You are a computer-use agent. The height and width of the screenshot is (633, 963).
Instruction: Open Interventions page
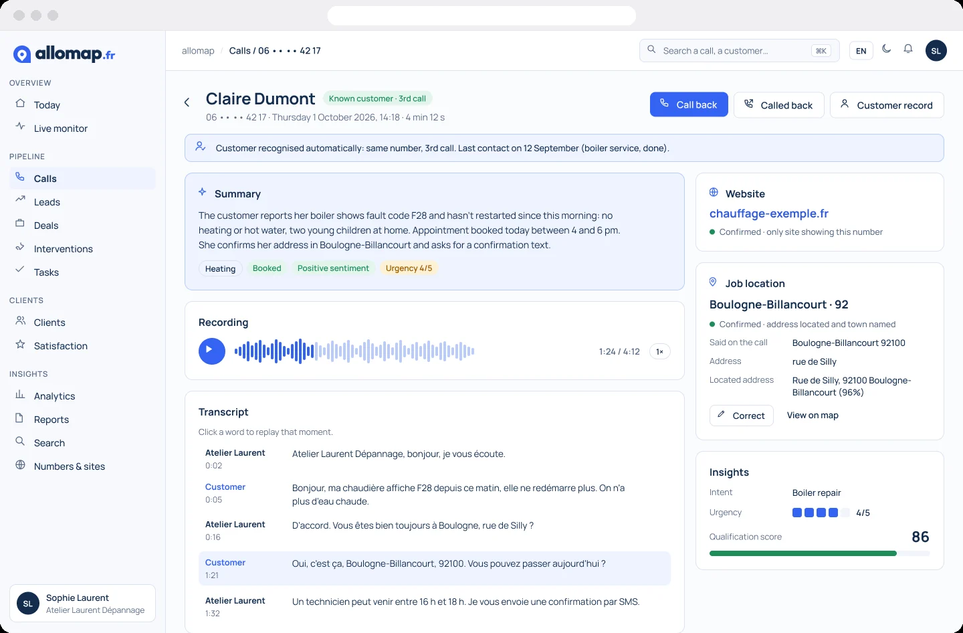(82, 249)
